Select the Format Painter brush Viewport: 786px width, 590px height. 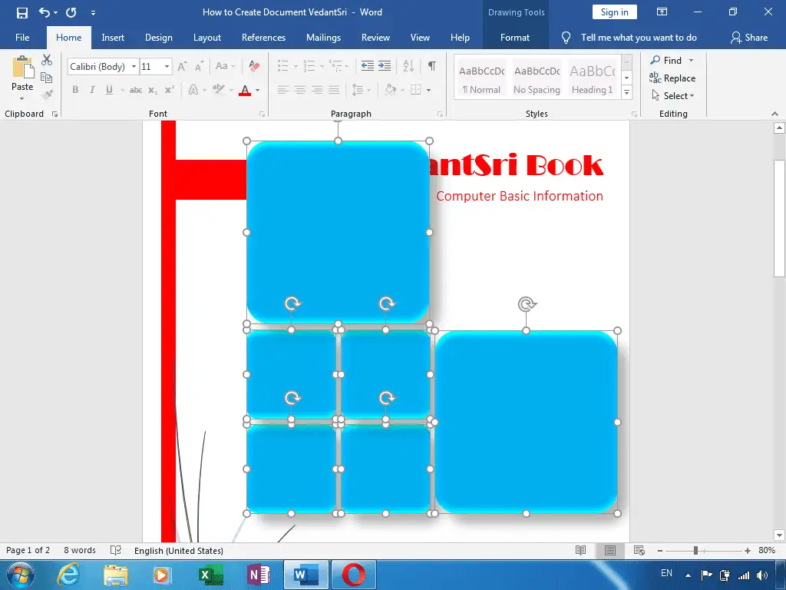[47, 94]
